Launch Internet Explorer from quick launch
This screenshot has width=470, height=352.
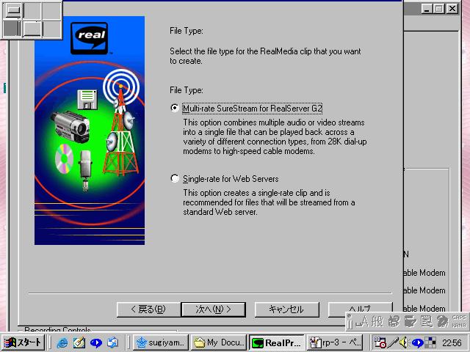pyautogui.click(x=62, y=342)
